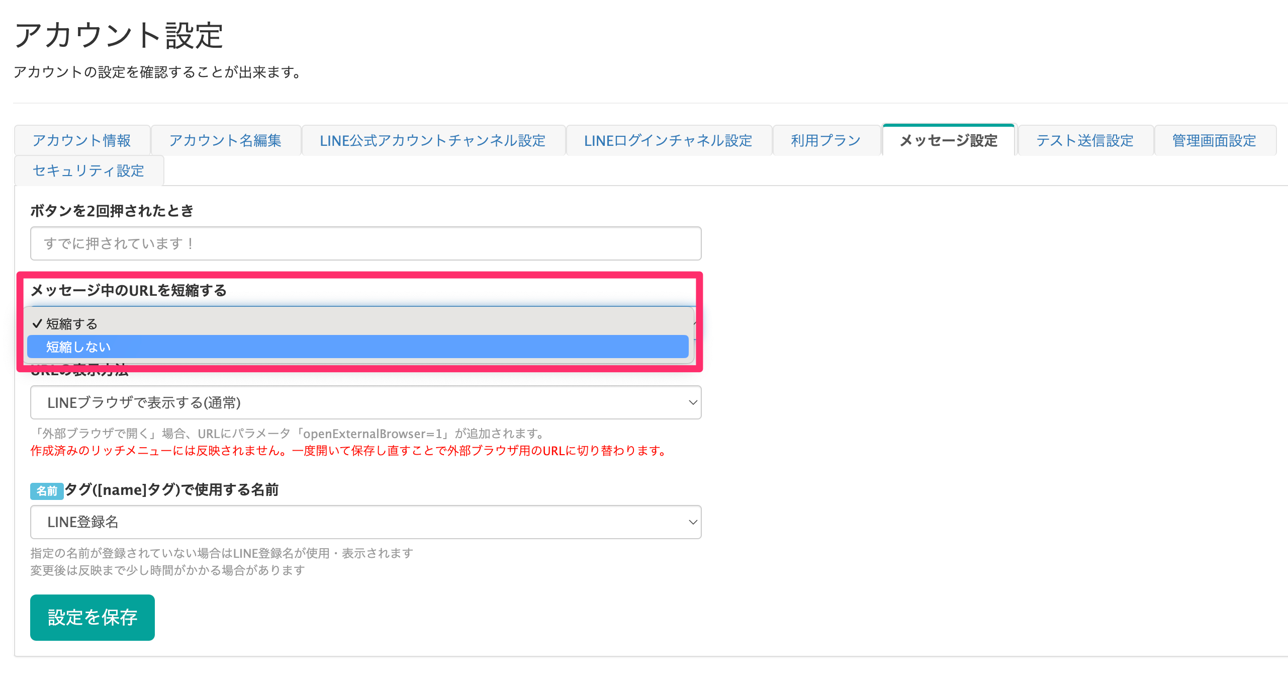The height and width of the screenshot is (679, 1288).
Task: Open LINE公式アカウントチャンネル設定 tab
Action: (432, 140)
